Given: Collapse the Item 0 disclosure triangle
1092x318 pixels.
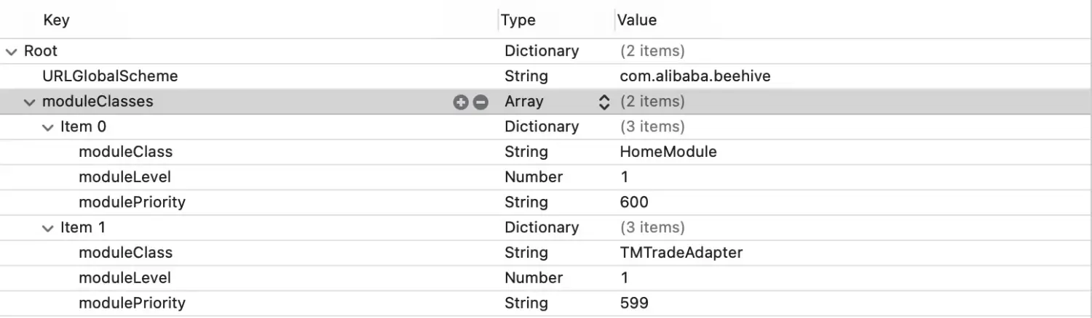Looking at the screenshot, I should click(x=48, y=127).
